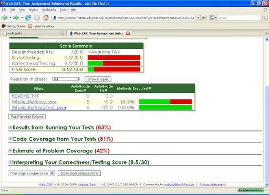Image resolution: width=269 pixels, height=195 pixels.
Task: Open the Help menu
Action: pyautogui.click(x=73, y=10)
